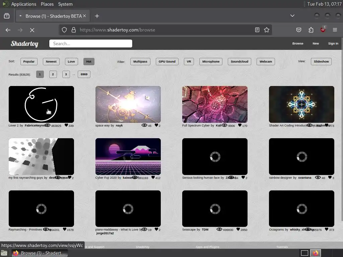Open the System menu
This screenshot has height=257, width=343.
click(65, 4)
